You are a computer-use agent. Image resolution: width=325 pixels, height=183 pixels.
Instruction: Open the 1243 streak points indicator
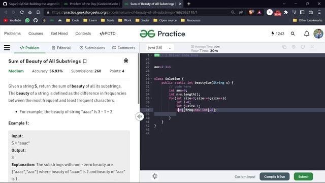pos(278,34)
